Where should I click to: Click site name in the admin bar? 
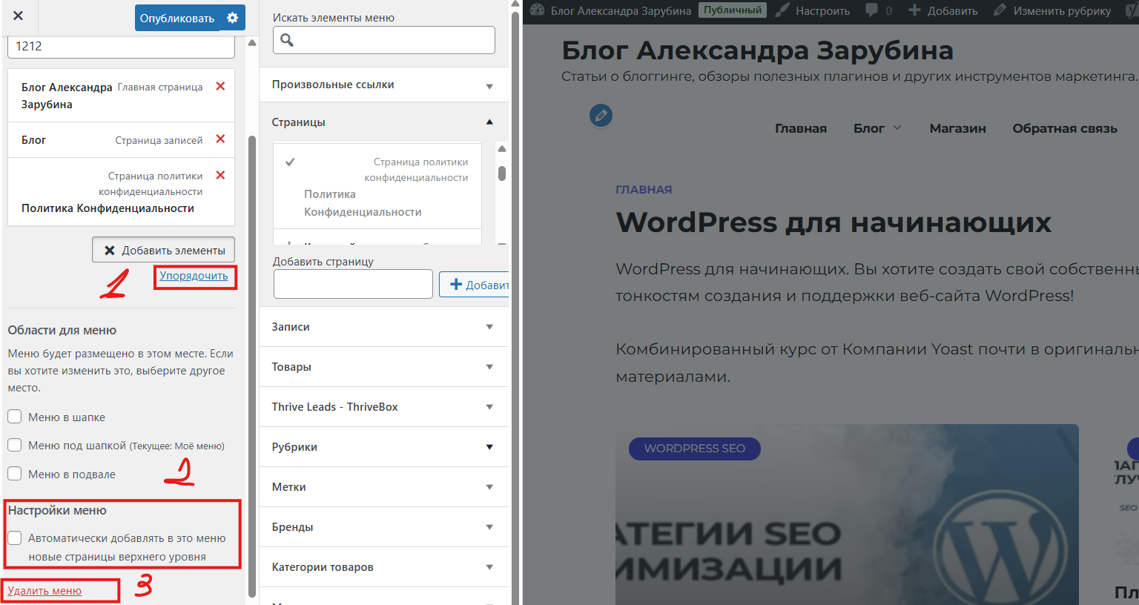[621, 10]
